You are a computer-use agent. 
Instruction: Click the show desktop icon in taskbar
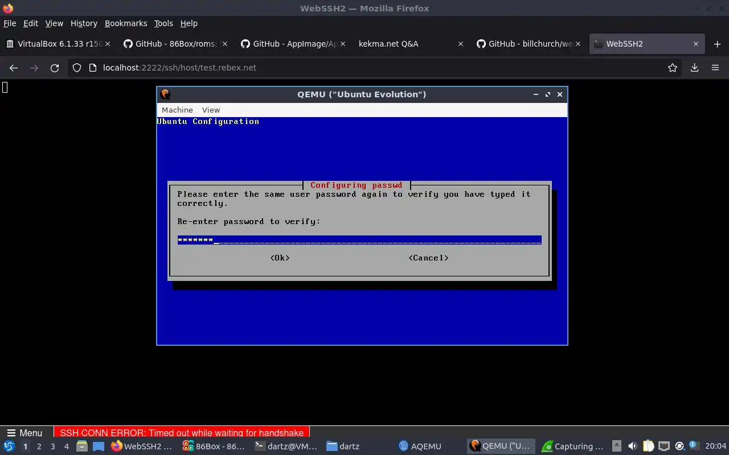click(99, 446)
